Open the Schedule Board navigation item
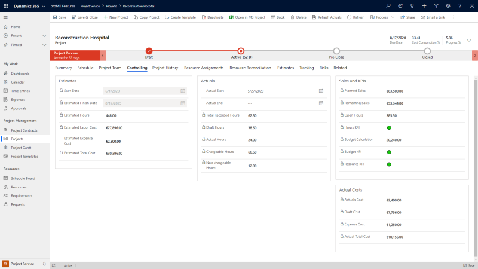The width and height of the screenshot is (478, 269). pos(23,178)
